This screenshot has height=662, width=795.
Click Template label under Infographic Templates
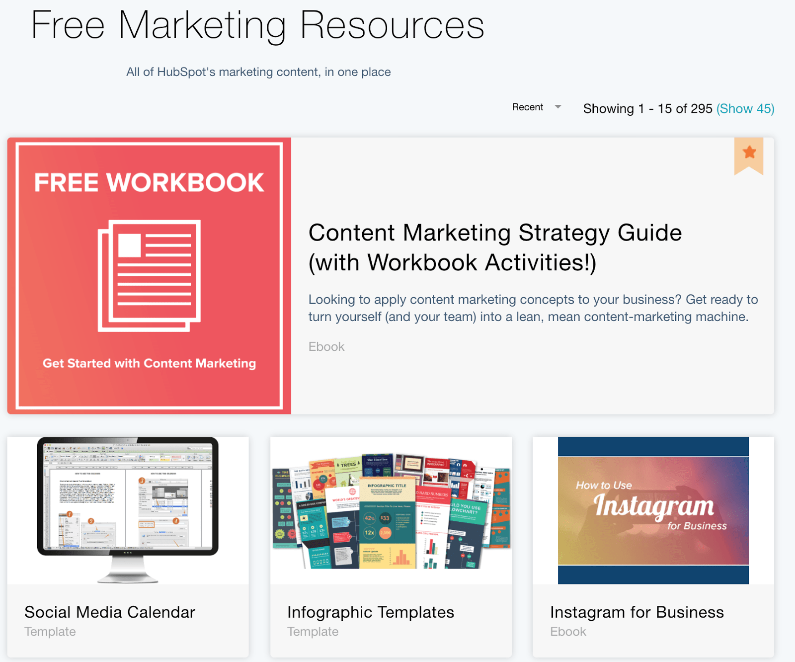coord(313,632)
